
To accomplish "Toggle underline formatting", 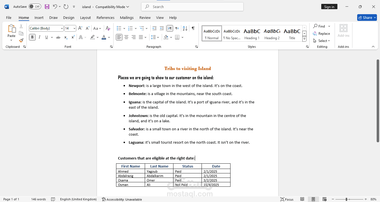I will click(46, 37).
